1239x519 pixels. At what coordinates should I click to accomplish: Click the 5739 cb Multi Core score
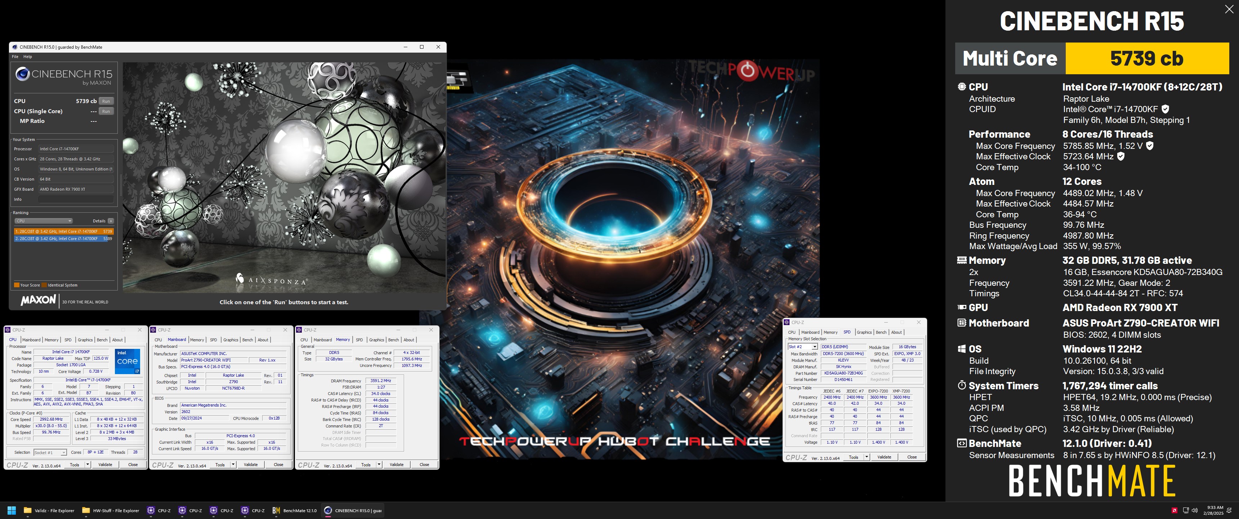(x=1147, y=58)
